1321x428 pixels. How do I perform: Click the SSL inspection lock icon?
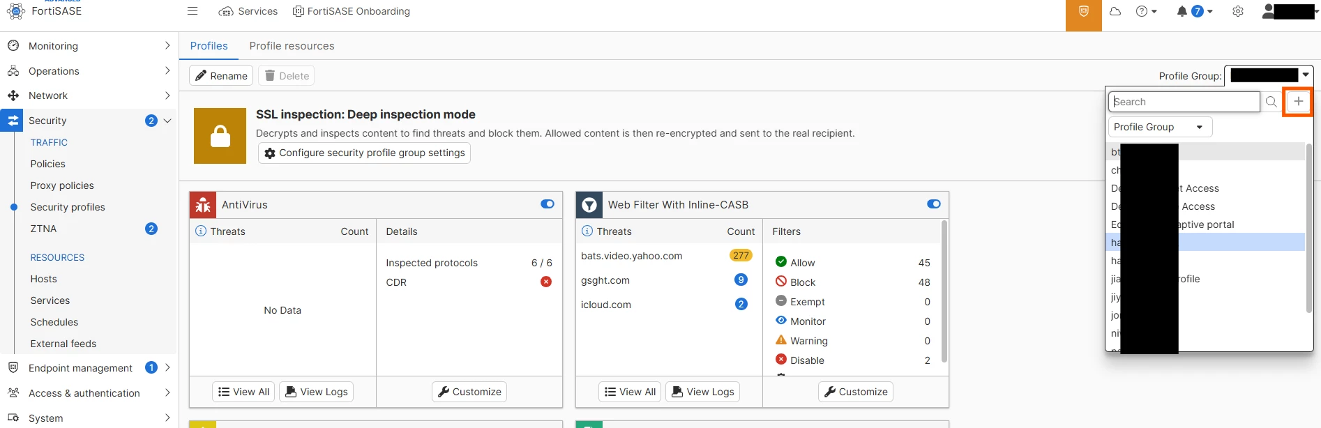pos(220,136)
